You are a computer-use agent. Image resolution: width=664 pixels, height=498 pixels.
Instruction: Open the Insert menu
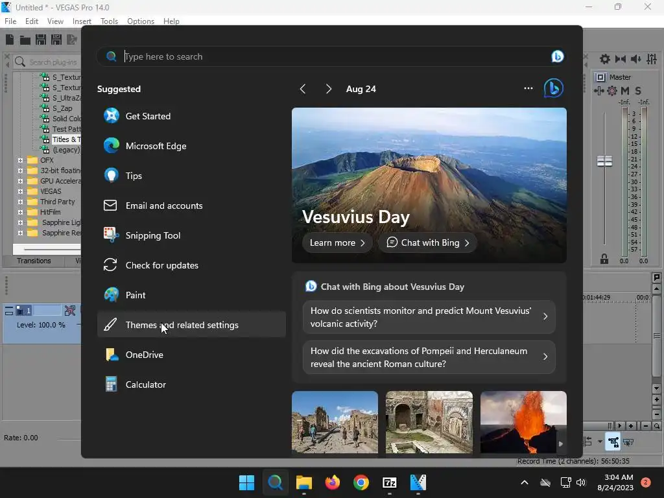pos(82,21)
